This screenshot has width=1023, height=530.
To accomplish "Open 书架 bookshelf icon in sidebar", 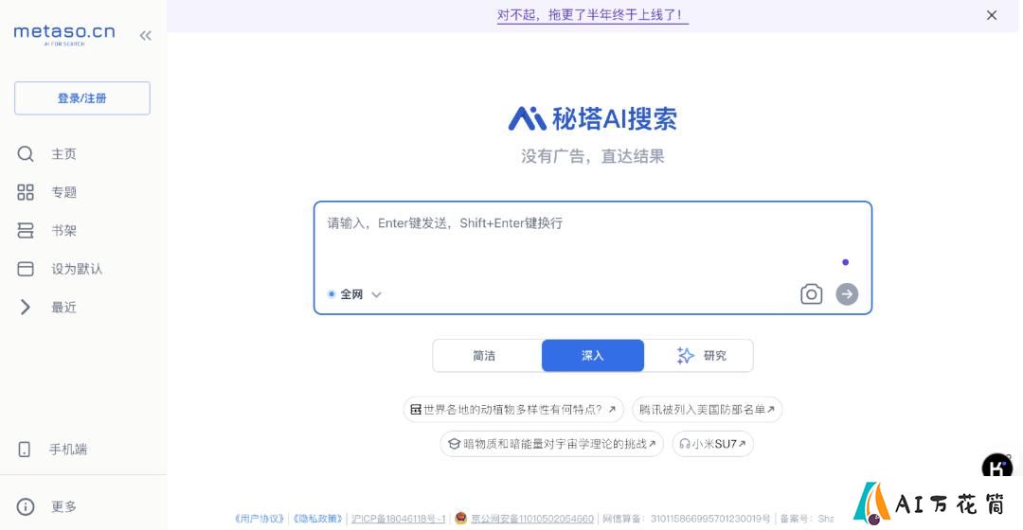I will click(26, 231).
